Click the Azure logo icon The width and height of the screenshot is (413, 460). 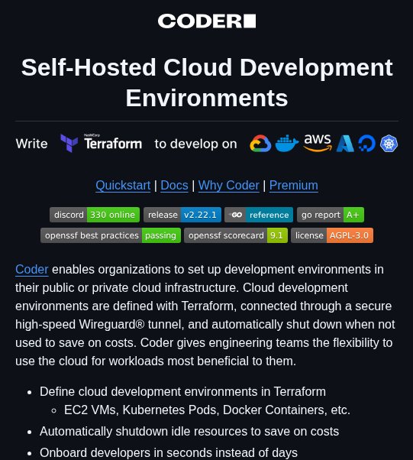click(345, 144)
